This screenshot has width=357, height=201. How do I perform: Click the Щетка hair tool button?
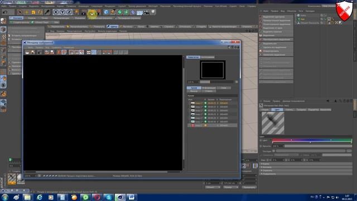112,26
